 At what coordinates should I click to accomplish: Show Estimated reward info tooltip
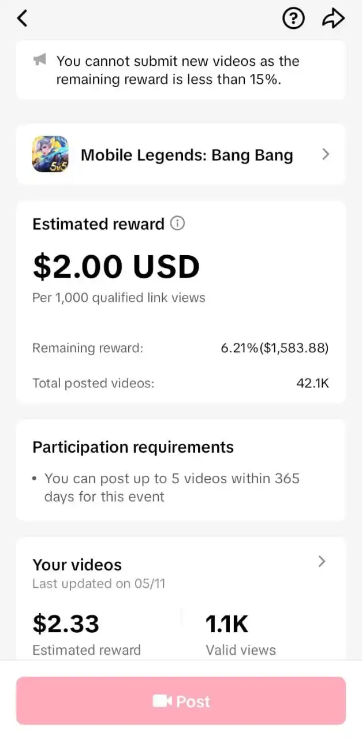pyautogui.click(x=178, y=223)
